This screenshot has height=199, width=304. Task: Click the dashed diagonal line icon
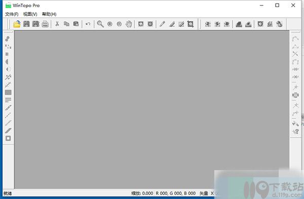8,115
